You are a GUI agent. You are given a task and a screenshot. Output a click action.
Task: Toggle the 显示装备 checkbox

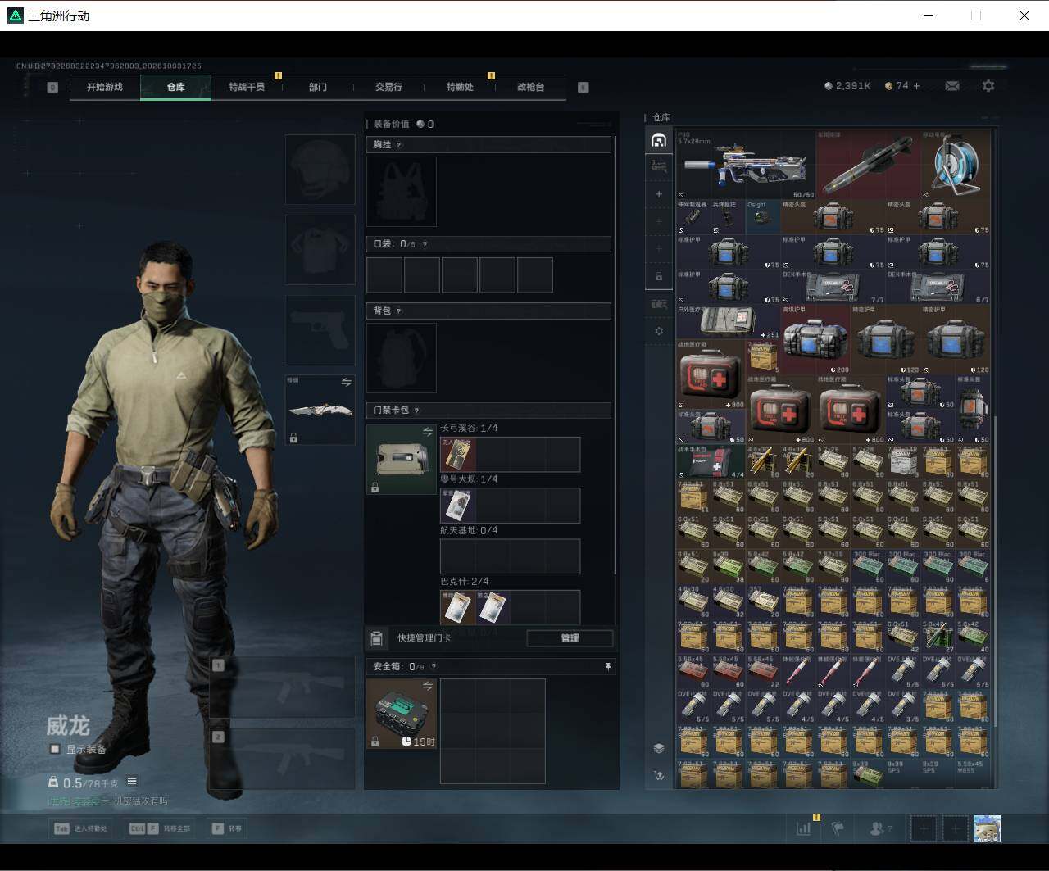55,749
